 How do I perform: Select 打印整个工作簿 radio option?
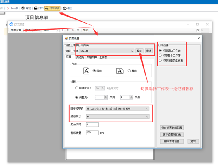160,55
